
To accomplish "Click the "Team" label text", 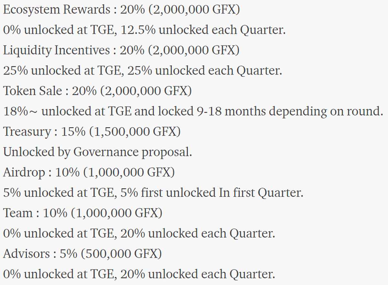I will point(18,213).
